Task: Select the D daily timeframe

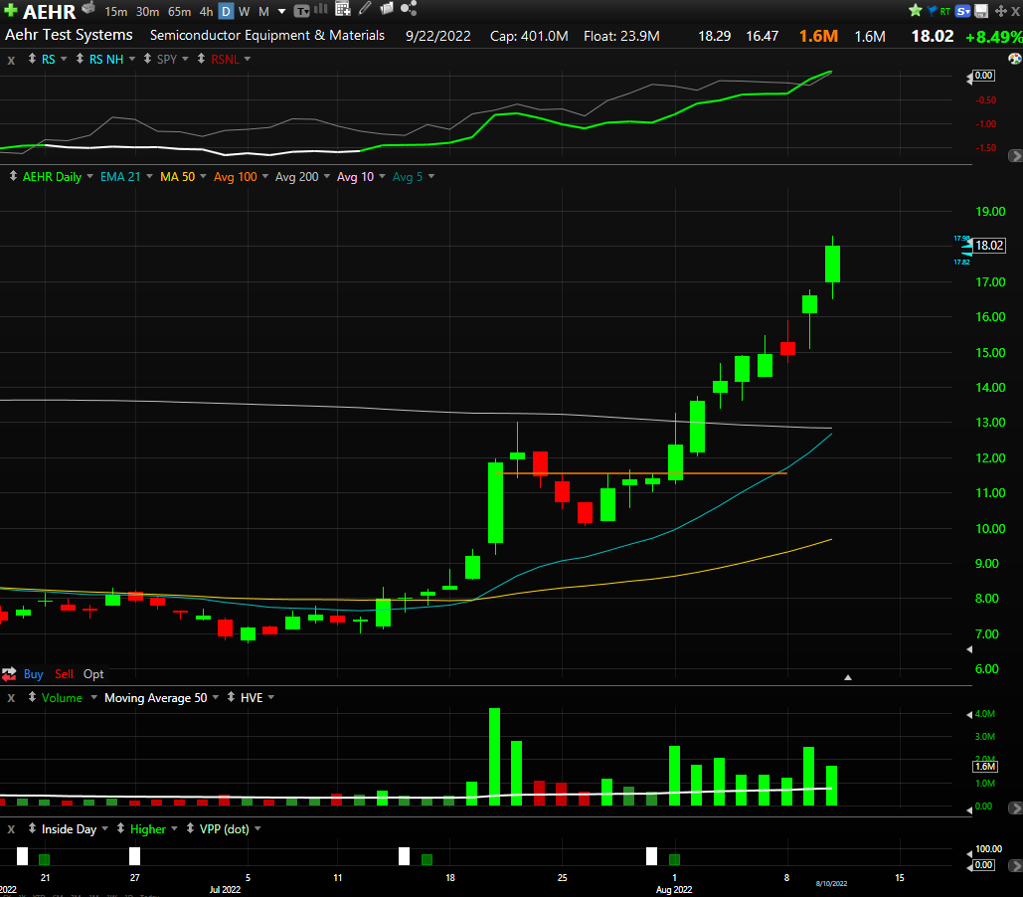Action: point(226,12)
